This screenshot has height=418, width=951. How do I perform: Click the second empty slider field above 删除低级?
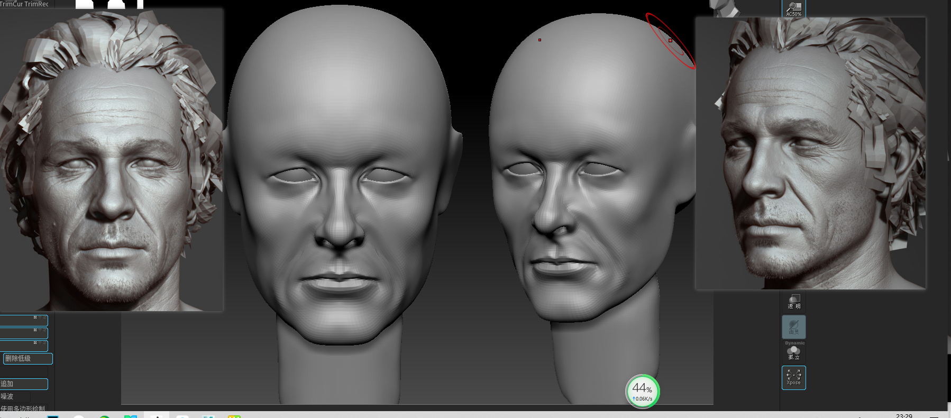[x=24, y=333]
